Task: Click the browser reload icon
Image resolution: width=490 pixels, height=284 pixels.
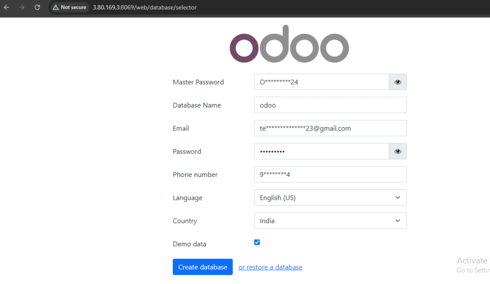Action: coord(37,7)
